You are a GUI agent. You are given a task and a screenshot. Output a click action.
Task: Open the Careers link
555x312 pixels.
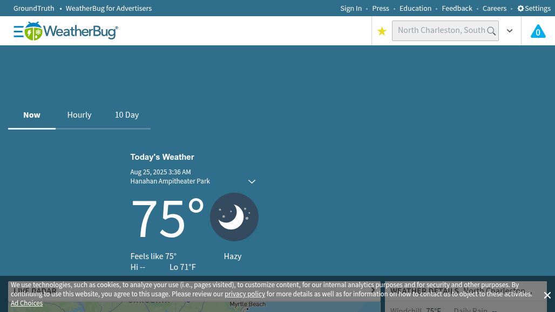495,8
